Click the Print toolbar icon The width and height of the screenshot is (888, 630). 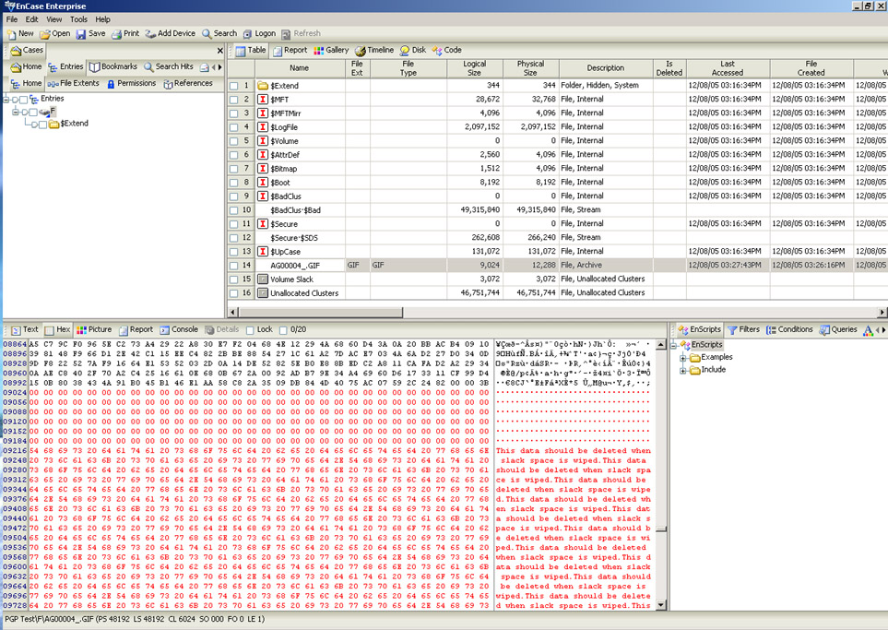117,34
